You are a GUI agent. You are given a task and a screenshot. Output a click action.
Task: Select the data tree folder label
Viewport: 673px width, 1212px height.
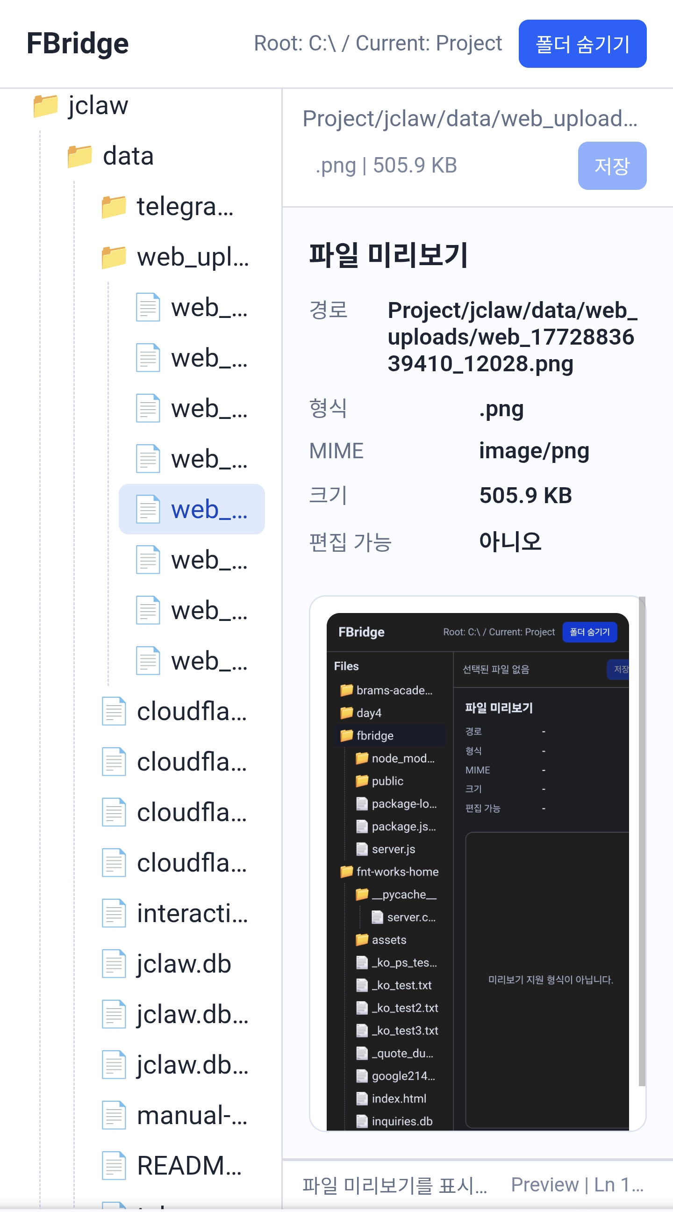pos(128,156)
